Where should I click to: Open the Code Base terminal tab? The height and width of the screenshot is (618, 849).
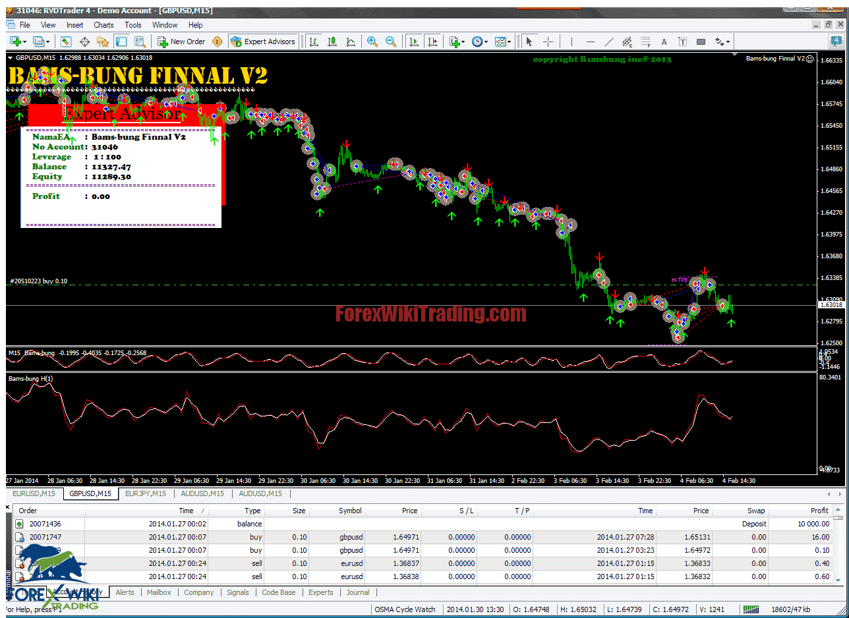pos(279,592)
